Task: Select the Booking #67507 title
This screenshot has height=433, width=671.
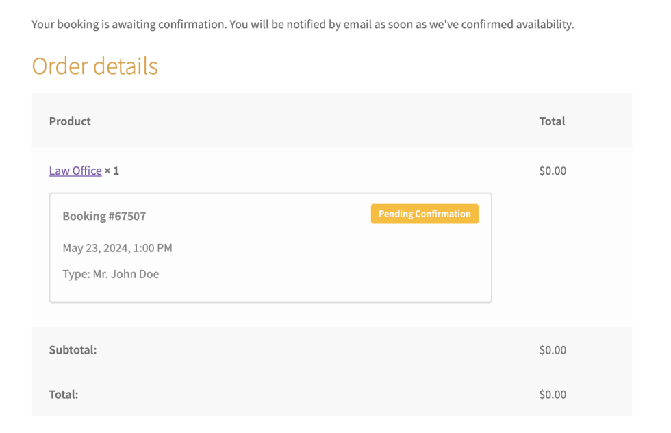Action: 104,216
